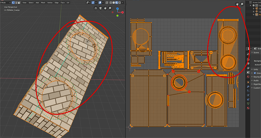Switch to material preview shading
Screen dimensions: 261x138
pyautogui.click(x=117, y=3)
